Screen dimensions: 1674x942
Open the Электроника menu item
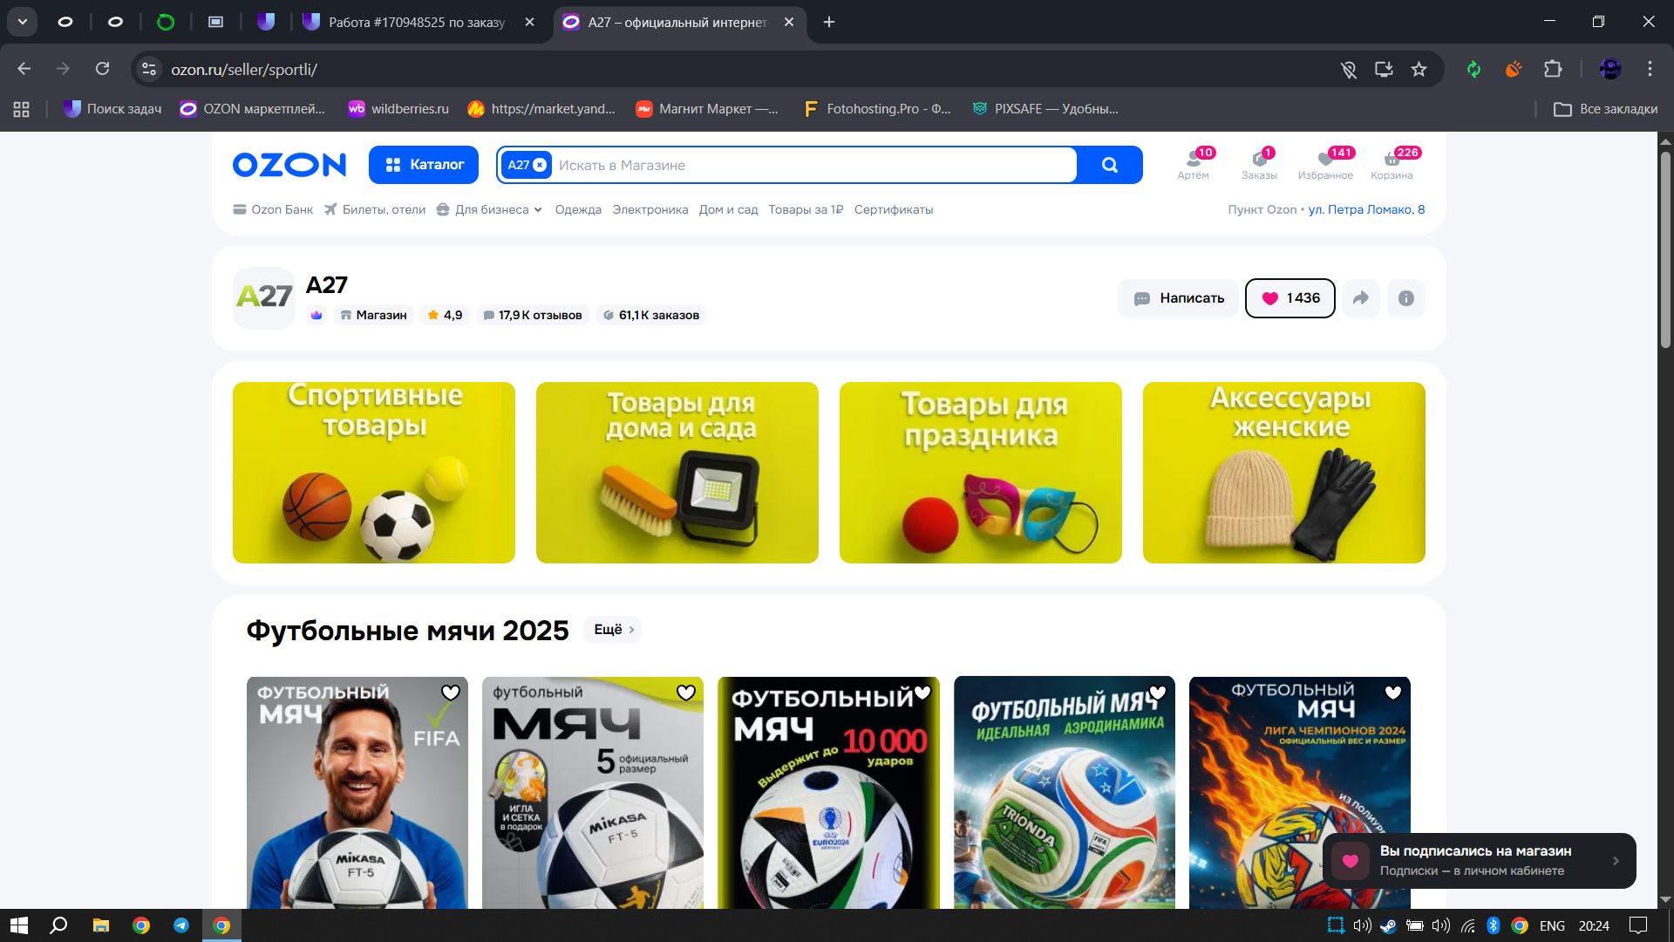[650, 209]
